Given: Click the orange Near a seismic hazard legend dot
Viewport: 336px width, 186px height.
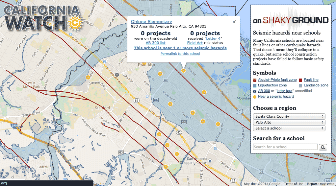Looking at the screenshot, I should pos(255,97).
